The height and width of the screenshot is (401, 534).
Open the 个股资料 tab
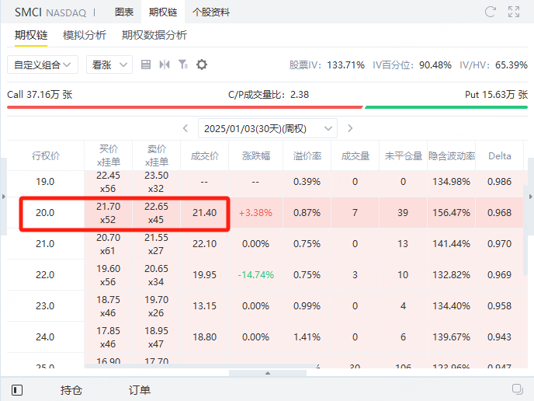(x=211, y=12)
